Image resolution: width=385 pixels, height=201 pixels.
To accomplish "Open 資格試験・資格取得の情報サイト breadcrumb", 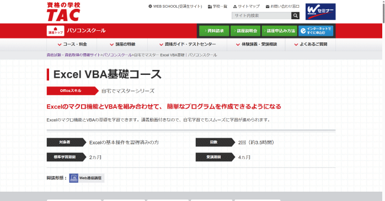I will click(x=74, y=55).
